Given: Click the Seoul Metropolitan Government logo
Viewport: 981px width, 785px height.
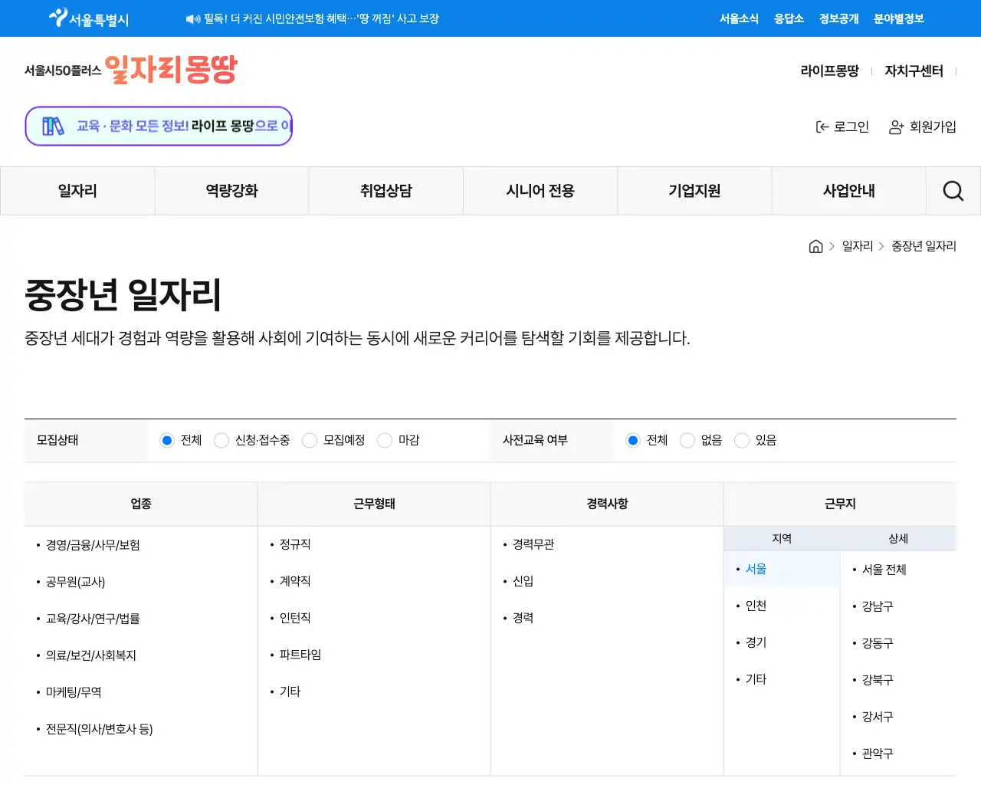Looking at the screenshot, I should coord(86,18).
